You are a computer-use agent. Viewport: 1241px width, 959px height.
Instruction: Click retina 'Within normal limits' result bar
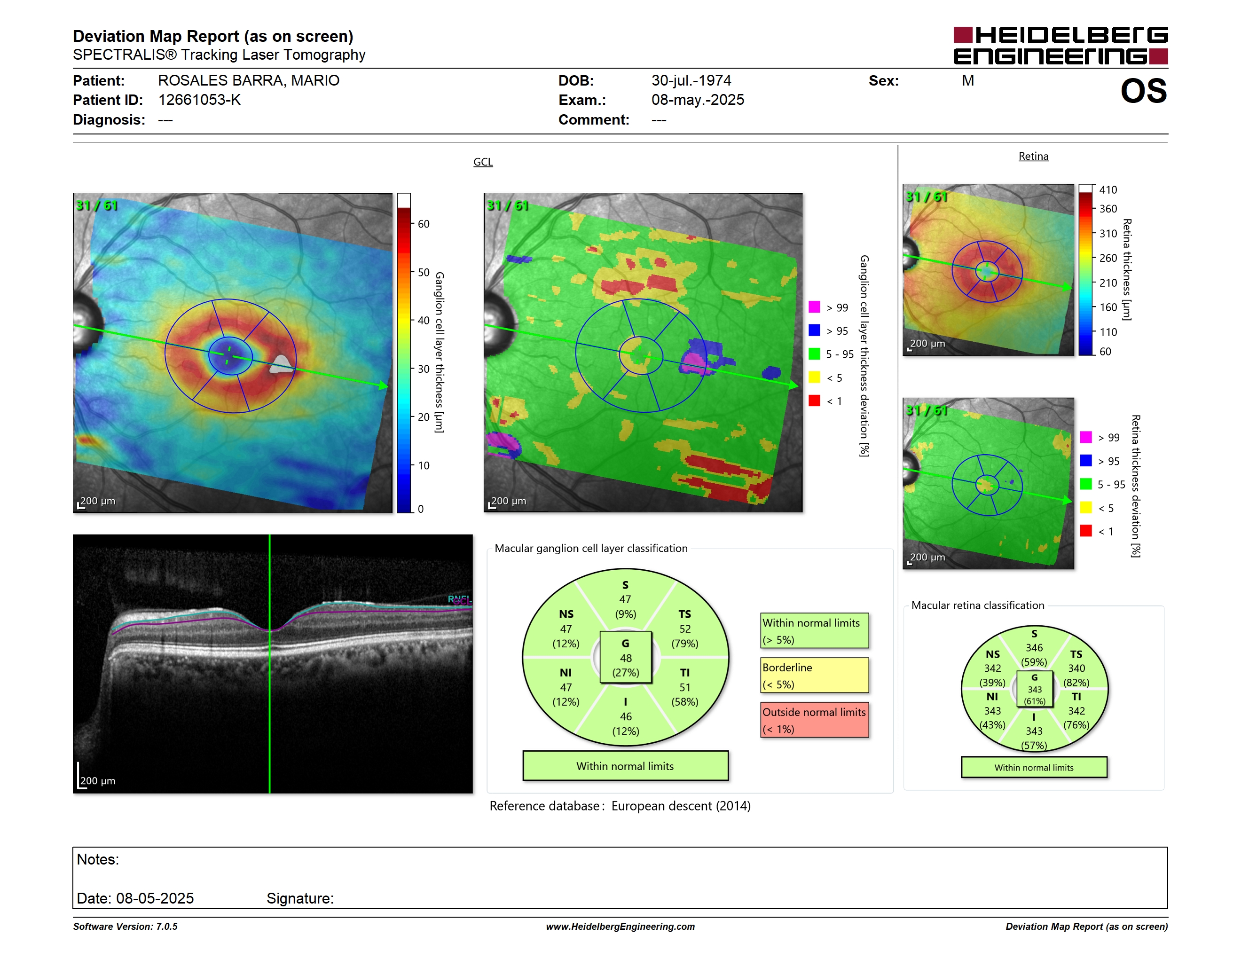point(1034,767)
